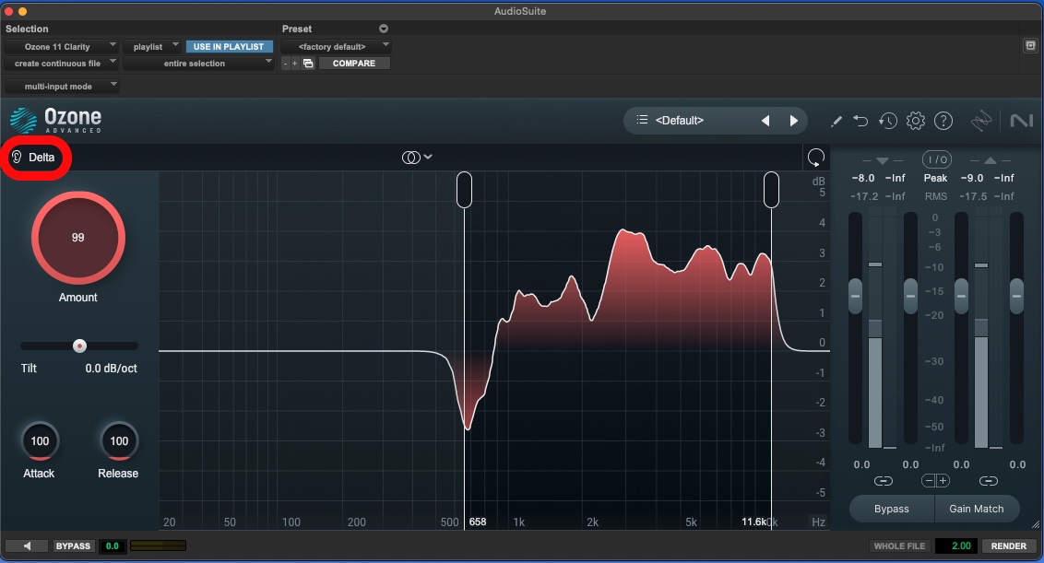Toggle WHOLE FILE processing
Viewport: 1044px width, 563px height.
[x=899, y=545]
